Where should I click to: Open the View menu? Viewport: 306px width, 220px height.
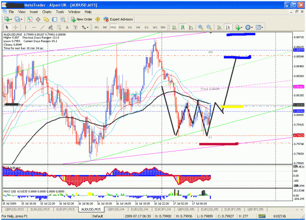coord(22,12)
